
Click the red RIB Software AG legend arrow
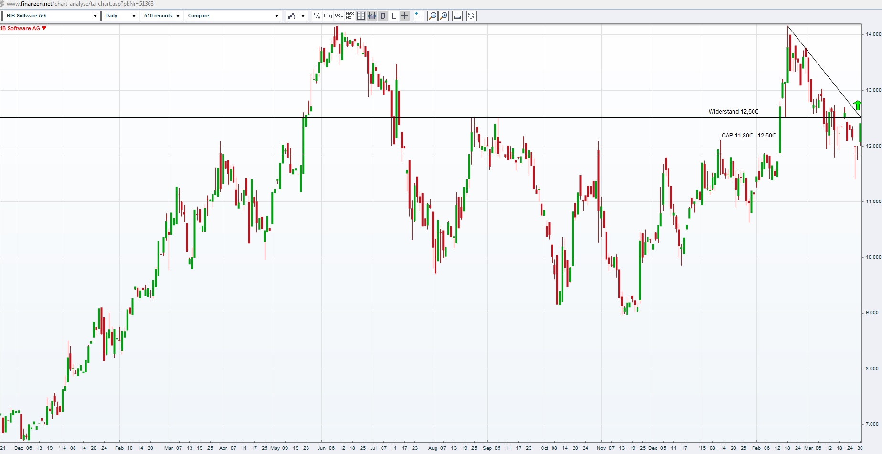44,28
